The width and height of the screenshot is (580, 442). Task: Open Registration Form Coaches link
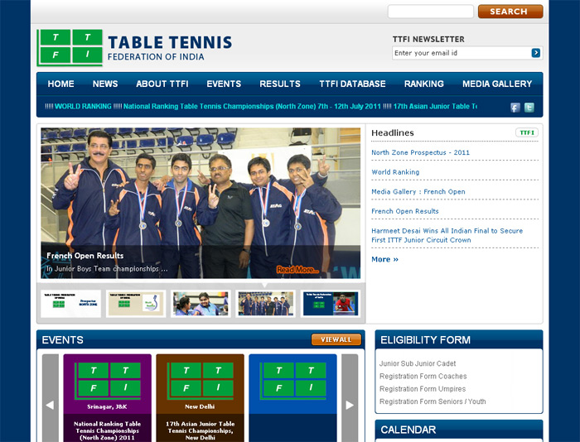pos(423,377)
